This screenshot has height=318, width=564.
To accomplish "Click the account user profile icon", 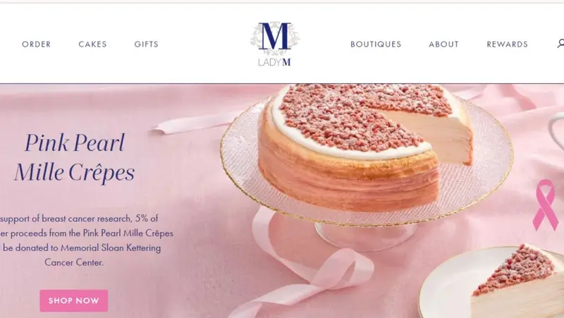I will 560,44.
